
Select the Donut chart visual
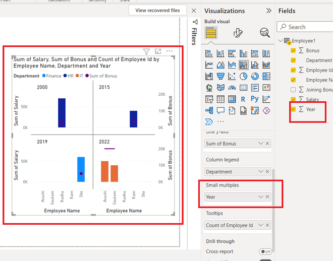(255, 76)
